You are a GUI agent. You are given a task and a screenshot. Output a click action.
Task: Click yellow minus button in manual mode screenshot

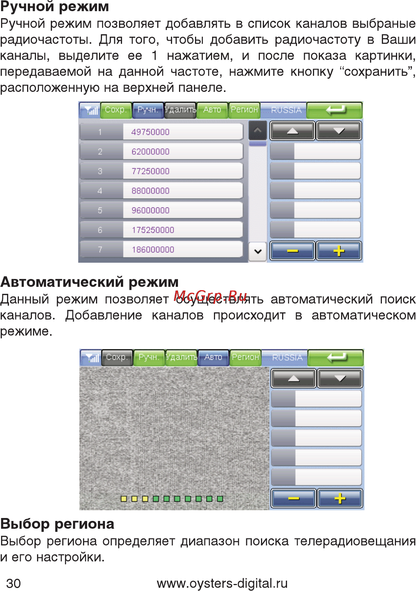click(x=293, y=251)
